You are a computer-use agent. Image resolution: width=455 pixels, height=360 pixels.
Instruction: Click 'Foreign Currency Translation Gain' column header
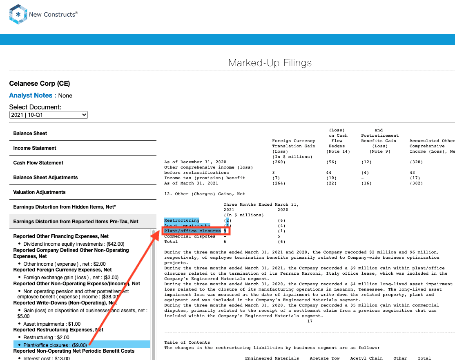(294, 144)
